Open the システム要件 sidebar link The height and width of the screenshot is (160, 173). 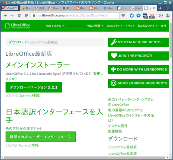(118, 126)
